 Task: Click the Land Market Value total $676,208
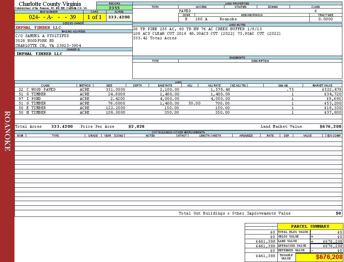(330, 126)
